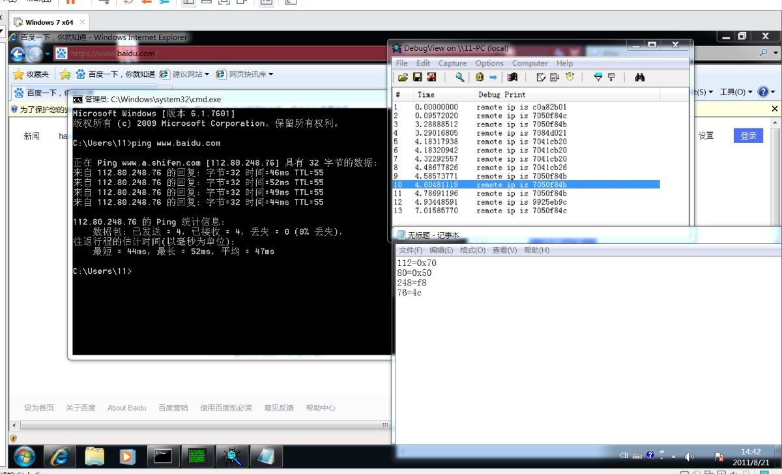Image resolution: width=782 pixels, height=474 pixels.
Task: Click the Internet Explorer back button
Action: point(18,53)
